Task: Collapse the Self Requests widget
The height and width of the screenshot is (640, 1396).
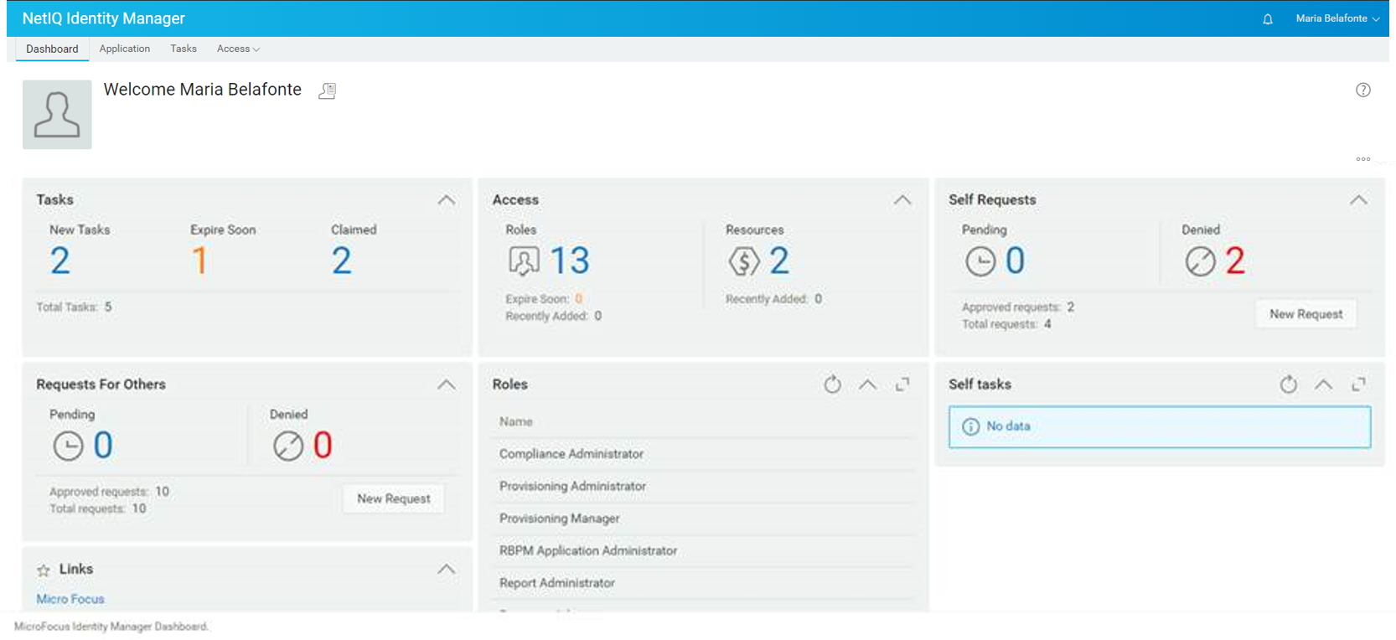Action: pos(1359,200)
